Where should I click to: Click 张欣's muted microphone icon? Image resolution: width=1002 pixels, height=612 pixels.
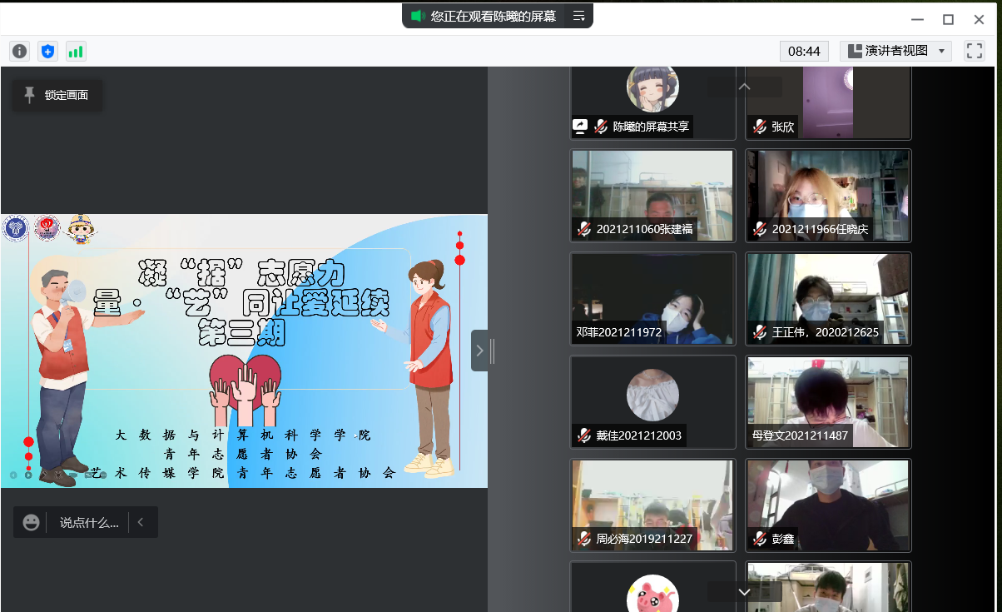click(759, 127)
